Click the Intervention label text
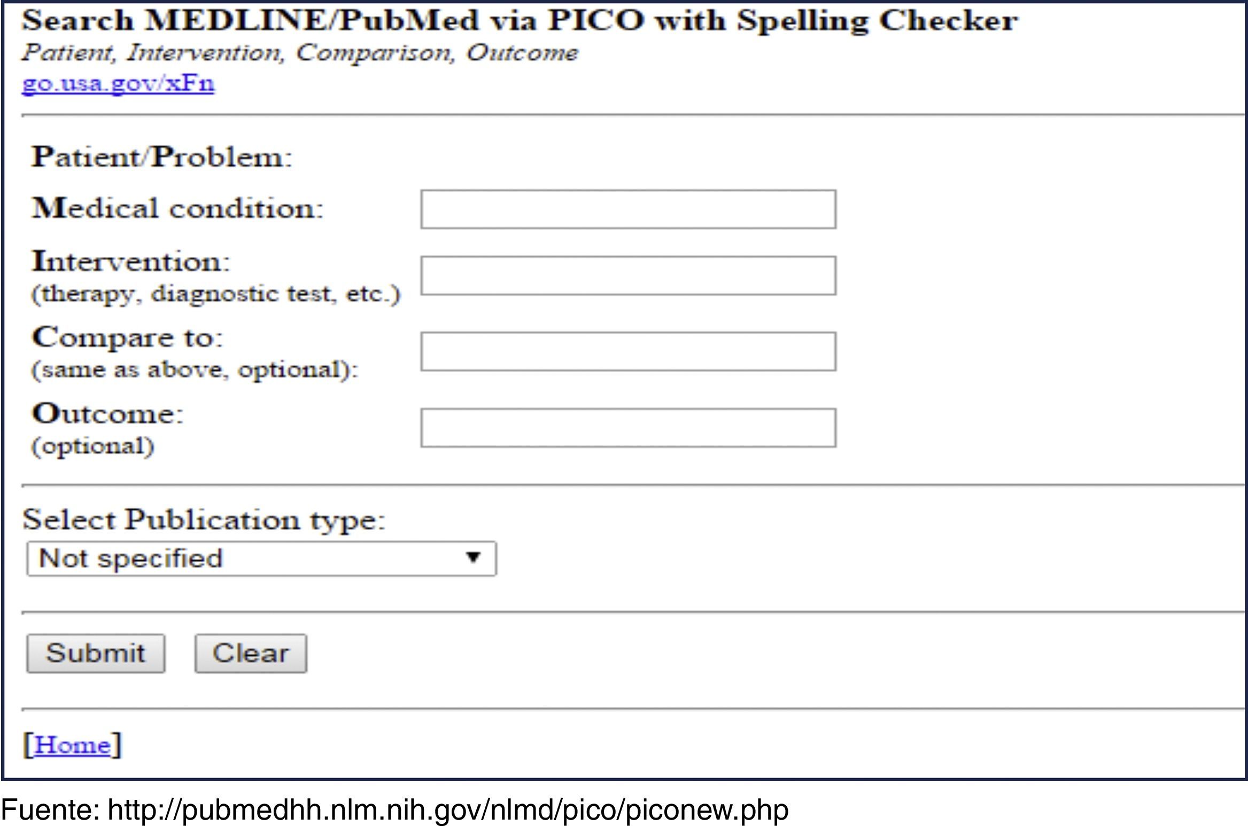1248x826 pixels. coord(131,262)
